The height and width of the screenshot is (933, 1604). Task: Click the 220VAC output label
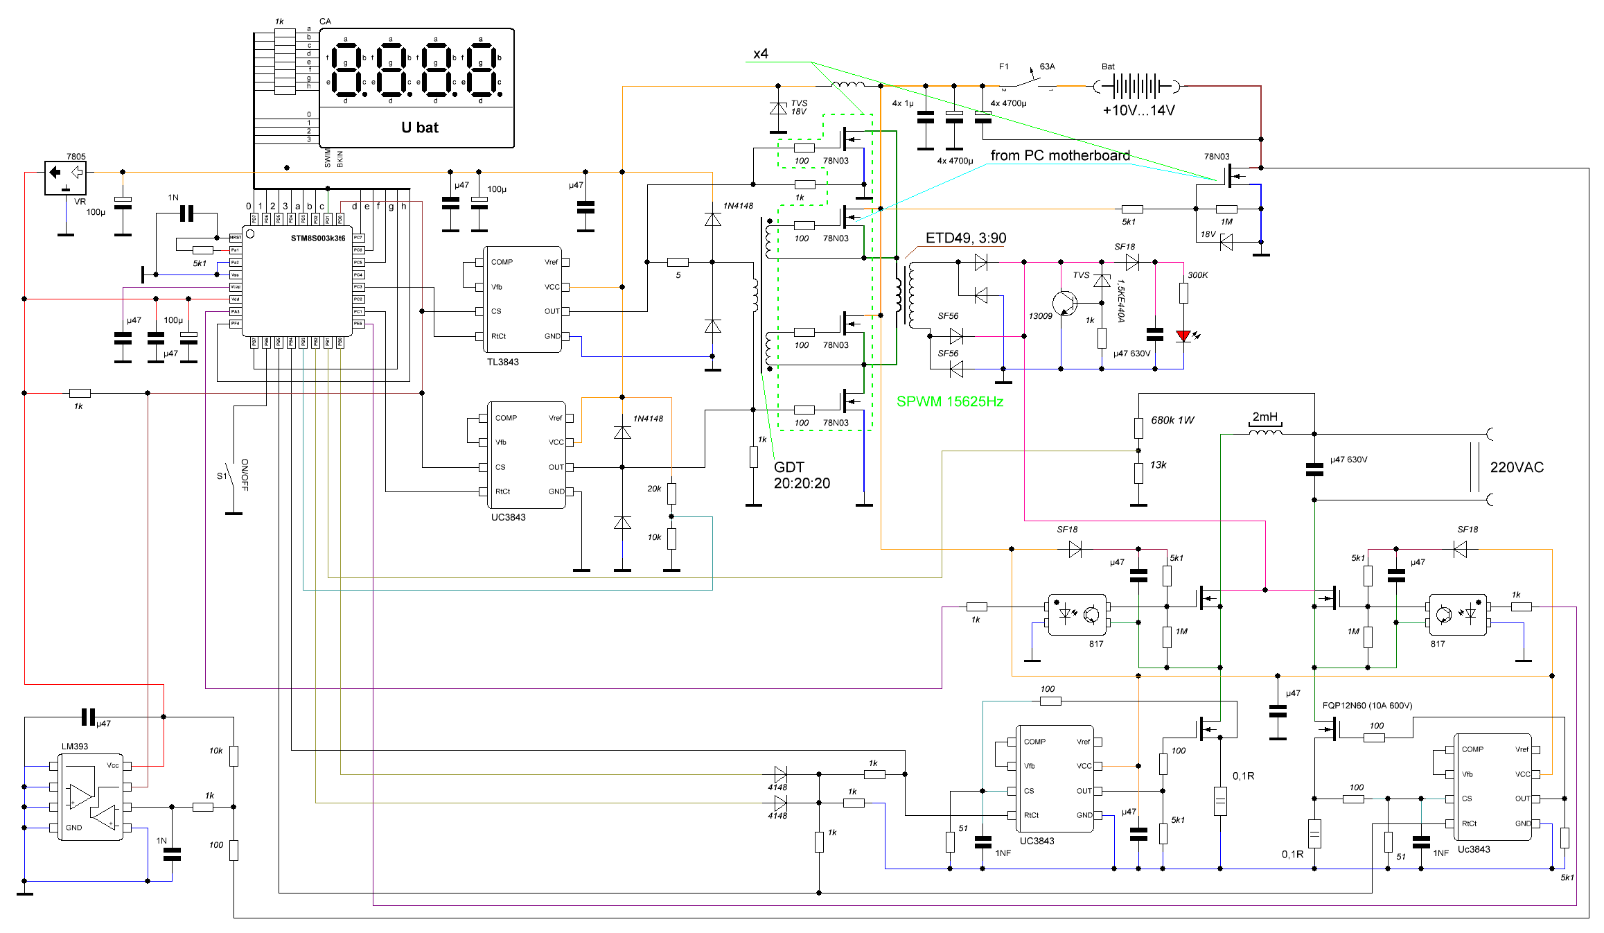(x=1516, y=467)
